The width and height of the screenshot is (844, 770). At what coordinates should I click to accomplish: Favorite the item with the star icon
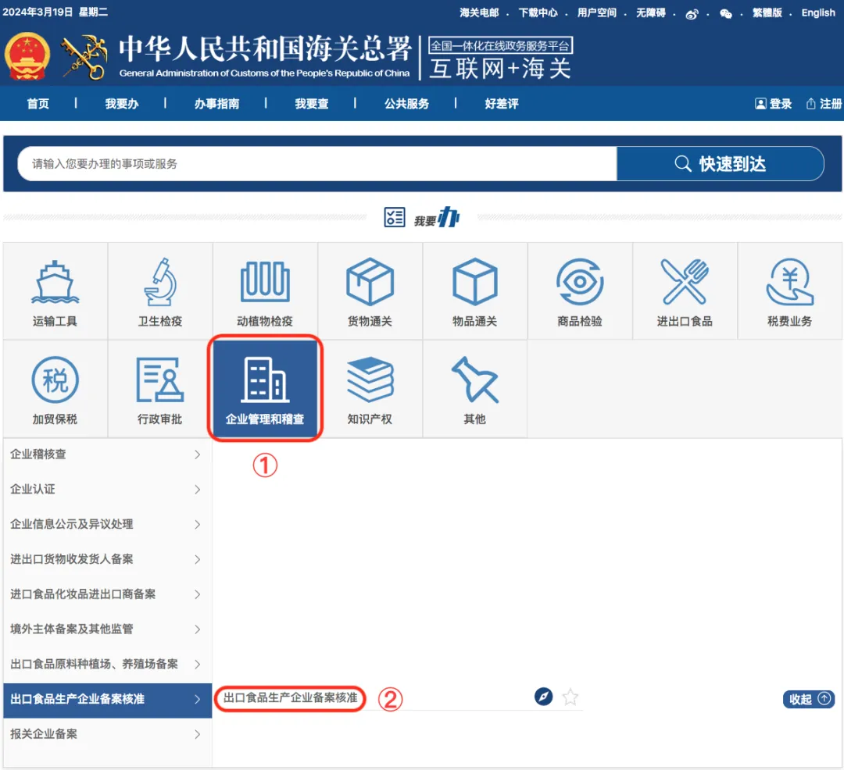click(x=570, y=697)
